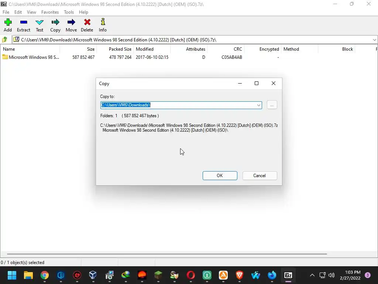Viewport: 378px width, 284px height.
Task: Sort by Modified column header
Action: coord(152,49)
